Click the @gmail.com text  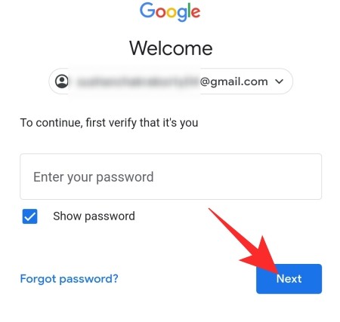(234, 81)
